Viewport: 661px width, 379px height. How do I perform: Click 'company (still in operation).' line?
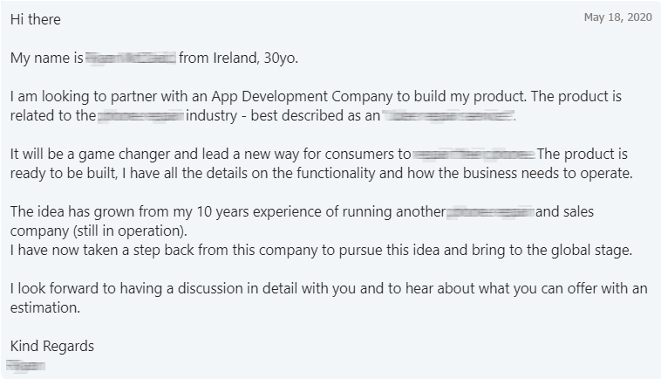(99, 231)
